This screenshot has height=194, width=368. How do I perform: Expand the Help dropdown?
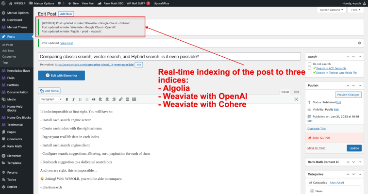[x=356, y=10]
